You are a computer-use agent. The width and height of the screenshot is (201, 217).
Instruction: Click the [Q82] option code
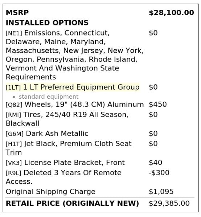tap(14, 105)
